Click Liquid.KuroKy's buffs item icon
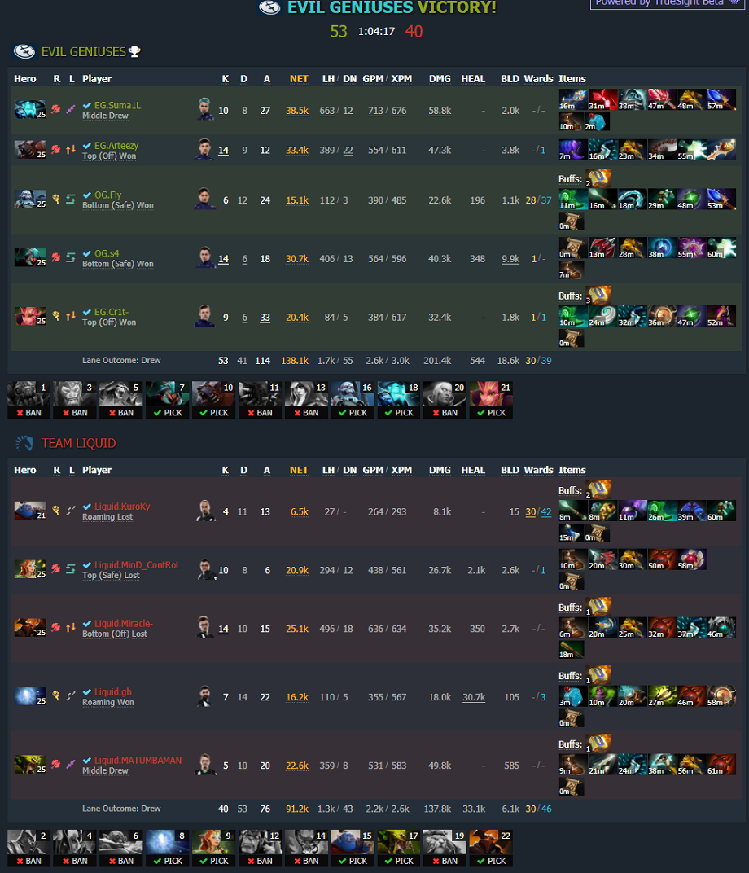The image size is (749, 873). click(598, 490)
